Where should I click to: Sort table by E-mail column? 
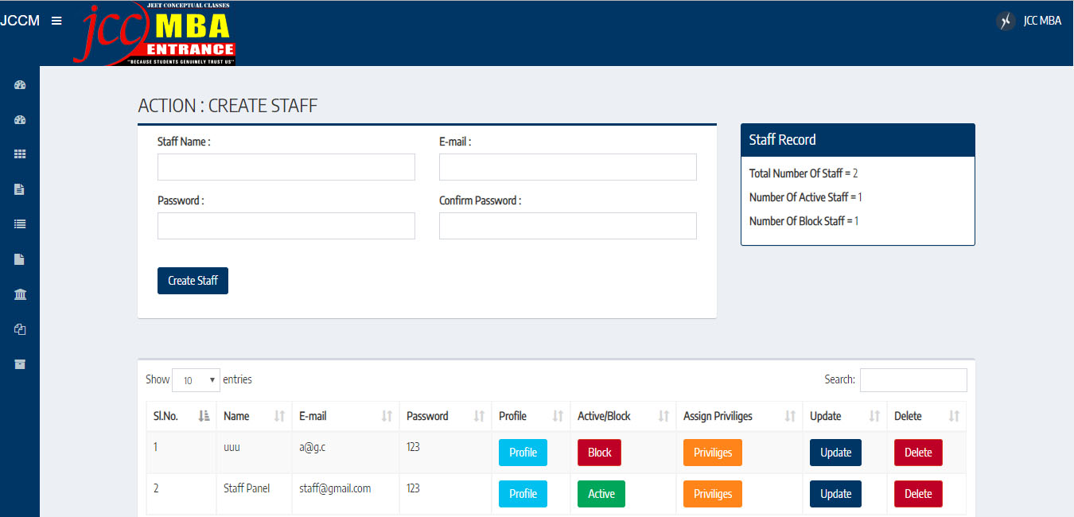(x=345, y=416)
